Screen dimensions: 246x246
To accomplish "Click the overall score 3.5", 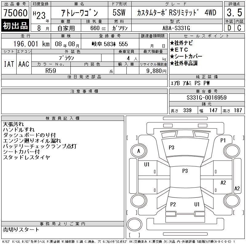I will pos(234,13).
